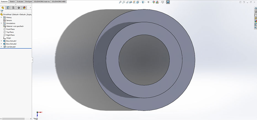Click the Zoom to Fit icon

point(120,2)
